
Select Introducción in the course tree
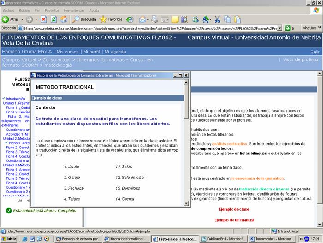click(x=16, y=99)
